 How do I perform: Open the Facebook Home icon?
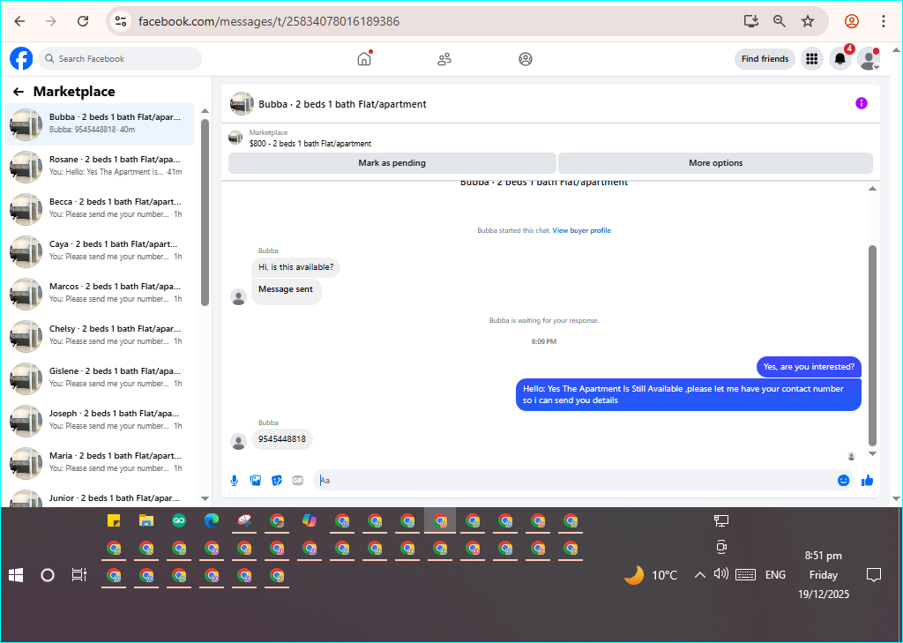(364, 59)
